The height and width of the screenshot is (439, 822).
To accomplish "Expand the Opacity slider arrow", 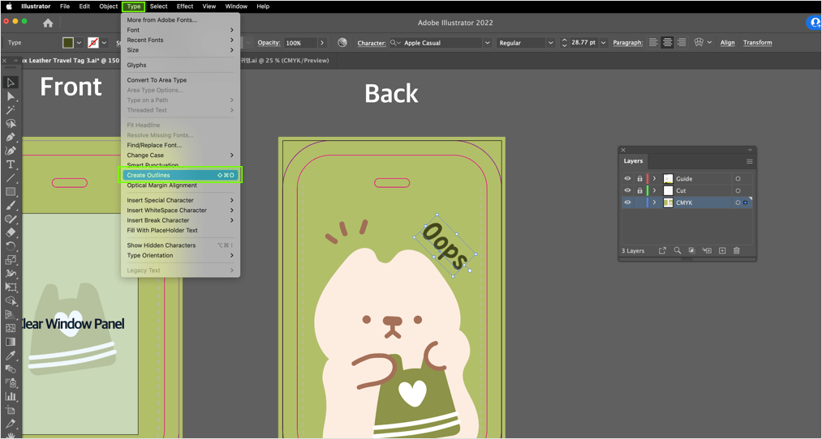I will pos(322,43).
